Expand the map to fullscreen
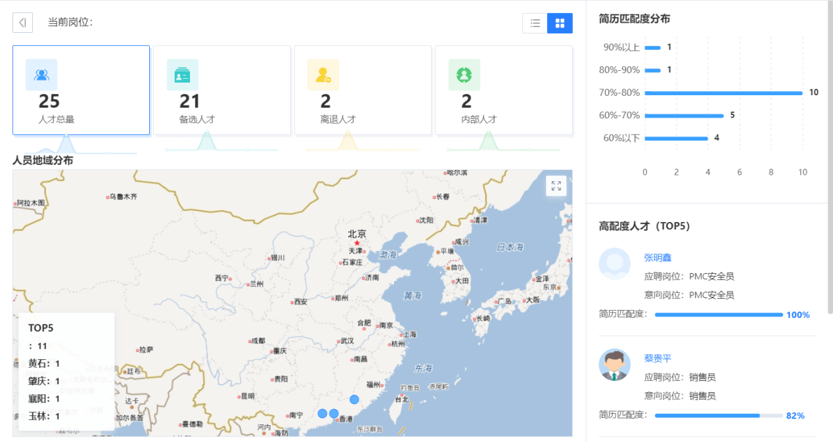 point(556,186)
